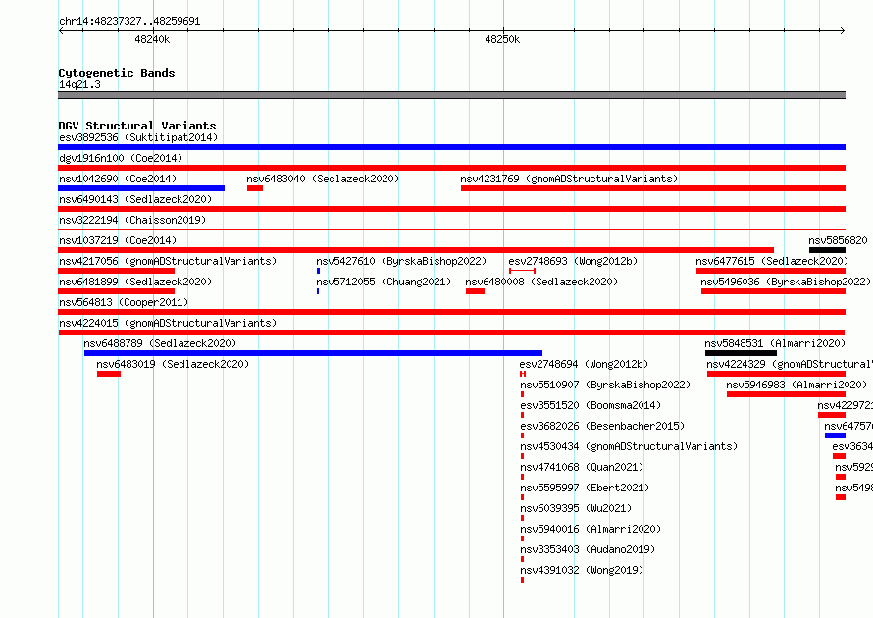The height and width of the screenshot is (618, 873).
Task: Select the 14q21.3 band label
Action: (79, 84)
